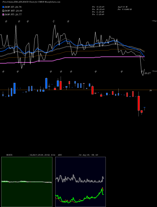Click the Pre C 25.49 close value
The image size is (157, 207).
tap(98, 14)
